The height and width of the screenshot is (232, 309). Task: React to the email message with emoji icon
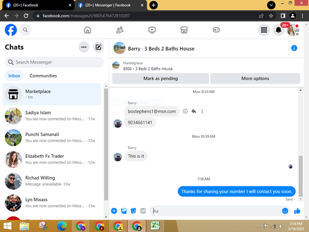coord(185,111)
